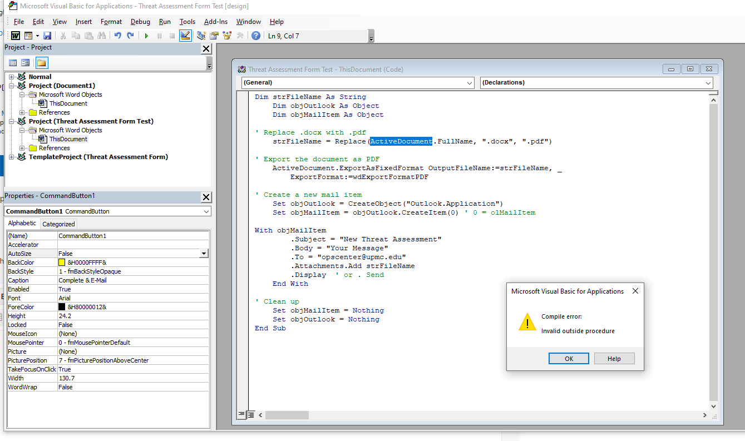
Task: Close the Compile error dialog with X
Action: click(x=635, y=291)
